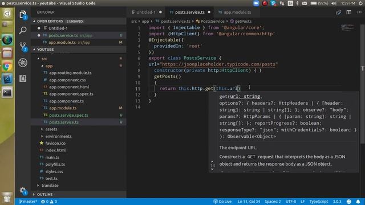365x205 pixels.
Task: Switch to the posts.service.ts tab
Action: click(x=189, y=13)
